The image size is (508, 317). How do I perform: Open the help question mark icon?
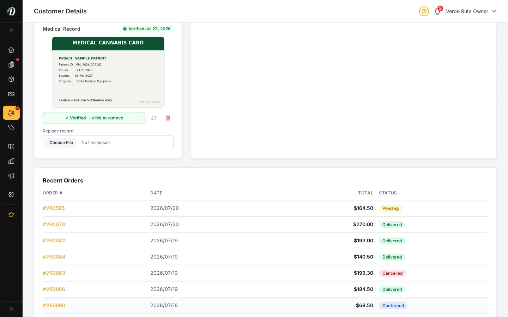pos(424,11)
